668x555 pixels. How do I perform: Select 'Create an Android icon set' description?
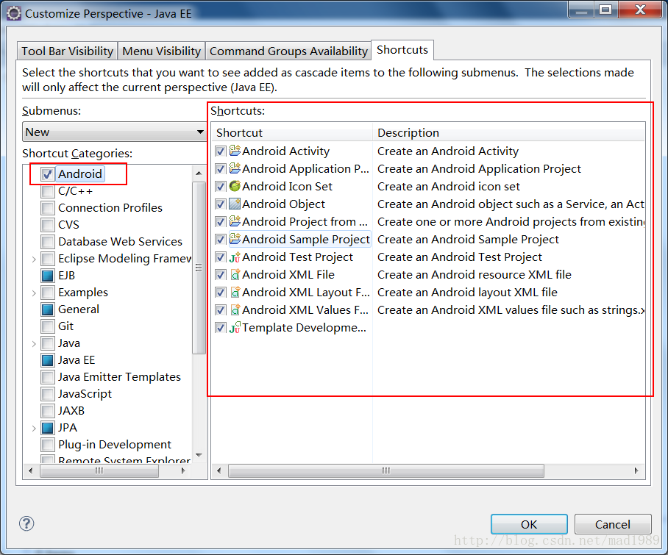[x=449, y=187]
